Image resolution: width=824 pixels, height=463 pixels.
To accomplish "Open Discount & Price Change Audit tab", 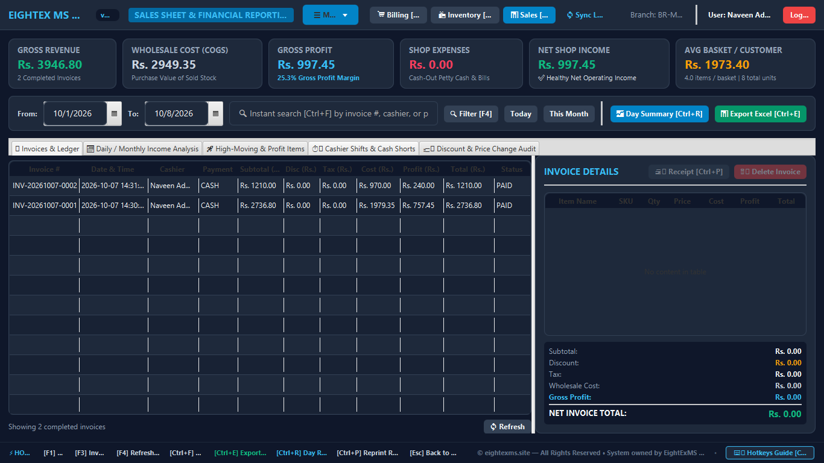I will point(479,149).
